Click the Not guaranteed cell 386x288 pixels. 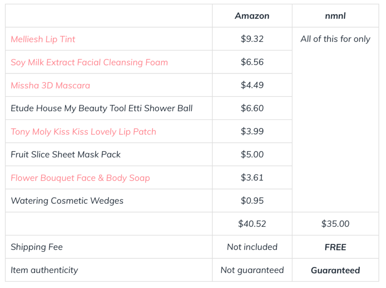tap(252, 270)
